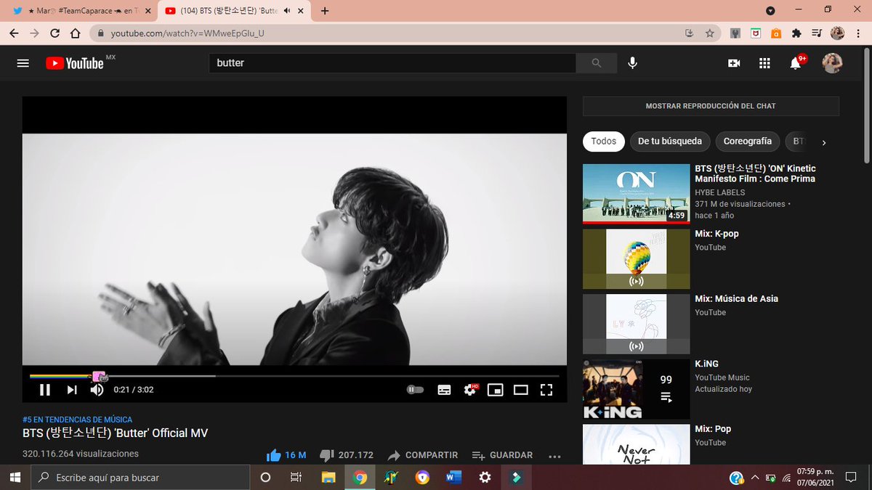Open the 'ON' Kinetic Manifesto Film thumbnail
Viewport: 872px width, 490px height.
(636, 194)
